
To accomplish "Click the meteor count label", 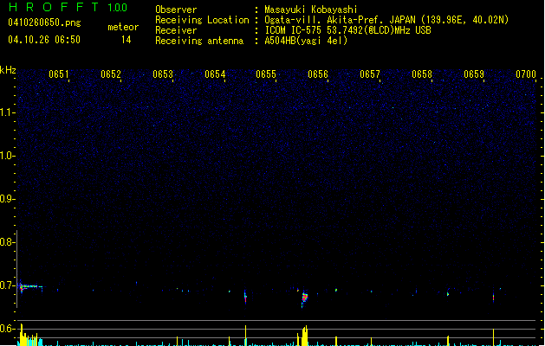I will [x=123, y=27].
